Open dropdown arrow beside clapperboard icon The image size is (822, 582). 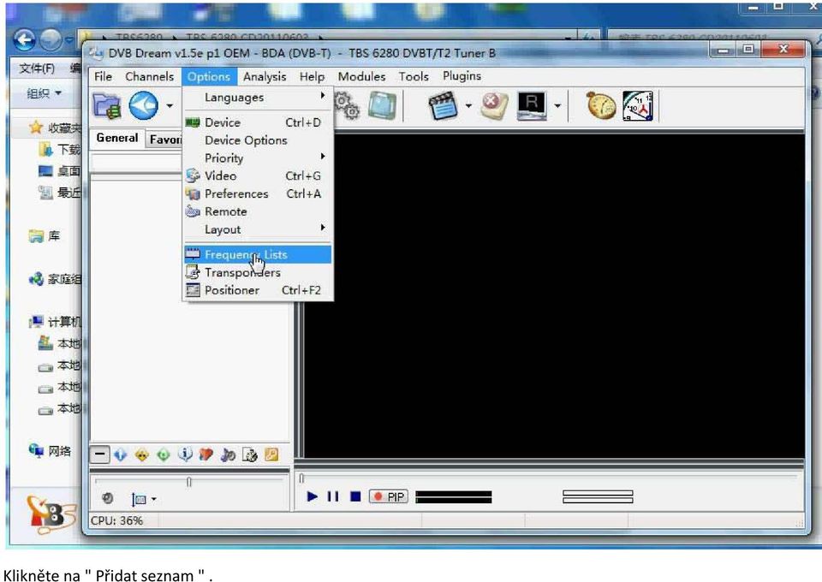pyautogui.click(x=468, y=106)
